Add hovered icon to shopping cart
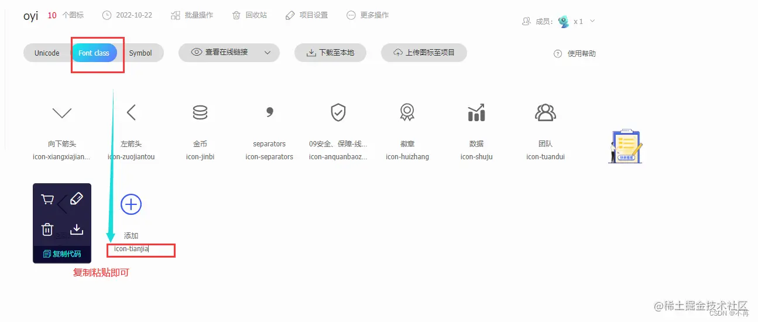Image resolution: width=758 pixels, height=322 pixels. (47, 200)
